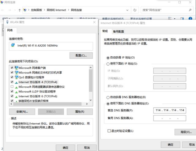Select the Microsoft 网络客户端 item icon
The width and height of the screenshot is (196, 151).
pyautogui.click(x=16, y=68)
